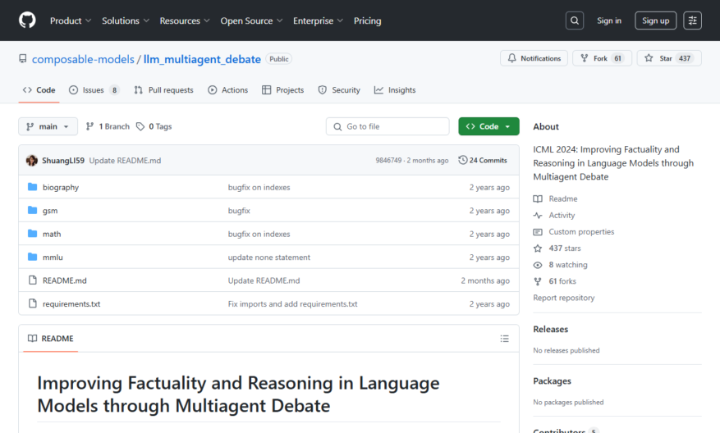Viewport: 720px width, 433px height.
Task: Open the llm_multiagent_debate repository link
Action: pos(202,59)
